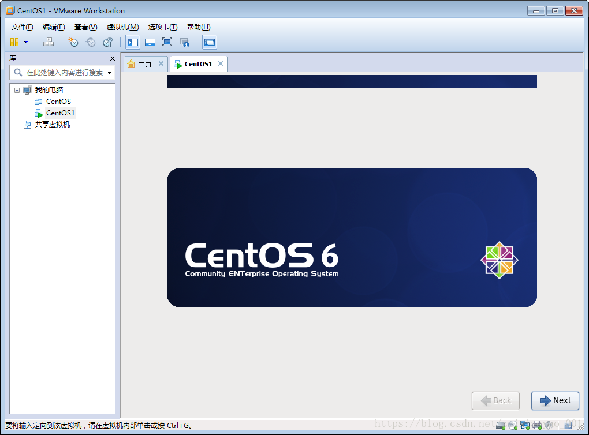Click the Next button in installer
Screen dimensions: 589x435
click(x=555, y=401)
